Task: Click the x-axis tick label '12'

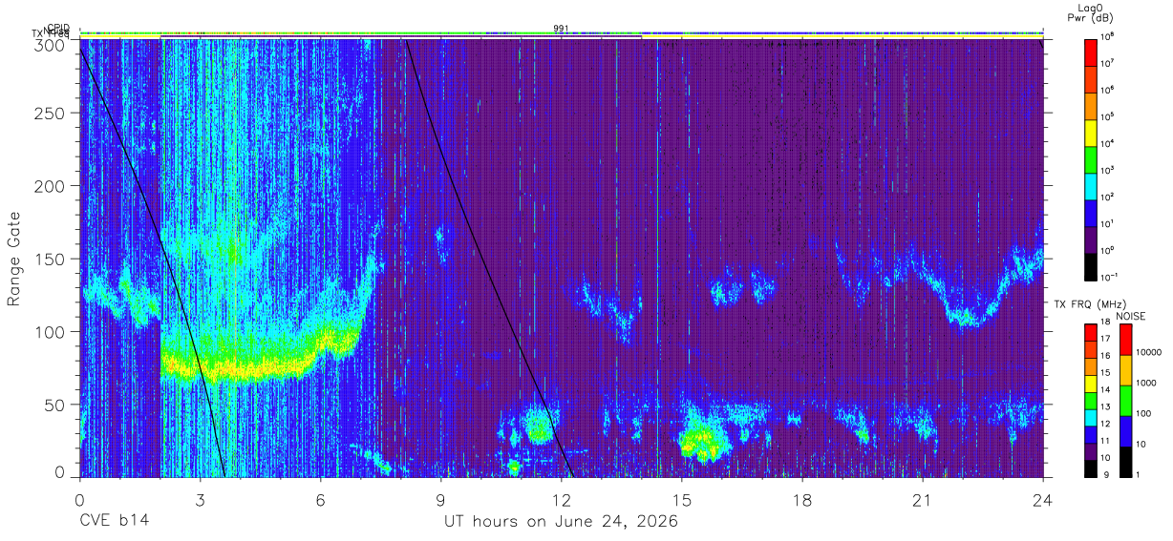Action: pyautogui.click(x=562, y=499)
